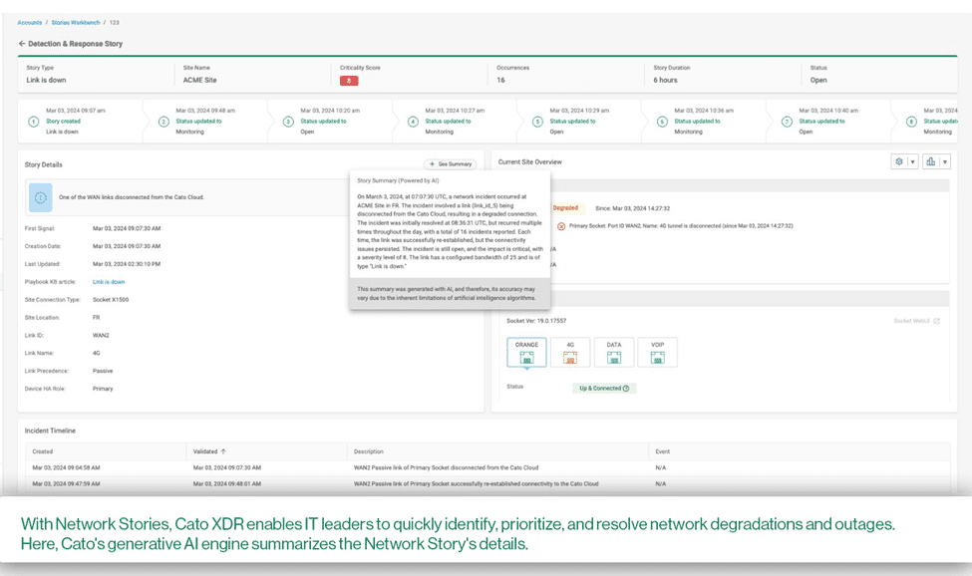Viewport: 972px width, 576px height.
Task: Click the ACME Site name value
Action: tap(199, 80)
